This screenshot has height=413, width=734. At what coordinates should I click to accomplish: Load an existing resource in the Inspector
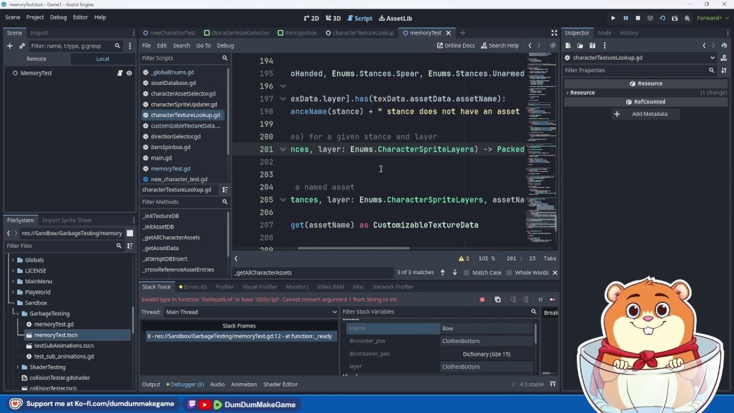(580, 46)
